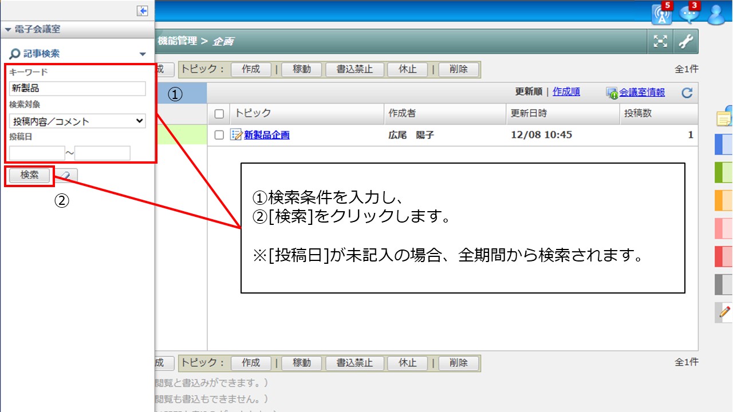Click the 投稿日 start date field
Viewport: 733px width, 412px height.
coord(37,153)
